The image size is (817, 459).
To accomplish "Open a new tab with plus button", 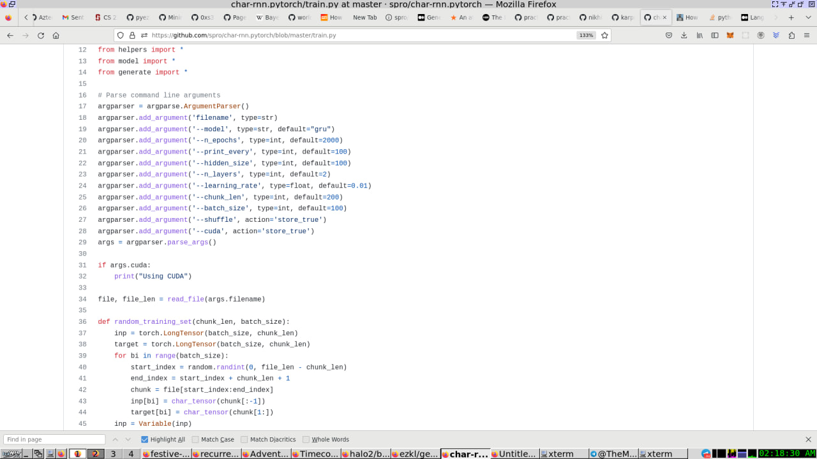I will tap(791, 17).
